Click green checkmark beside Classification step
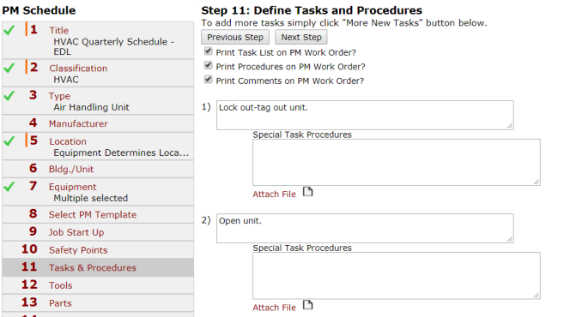Image resolution: width=570 pixels, height=317 pixels. point(9,68)
